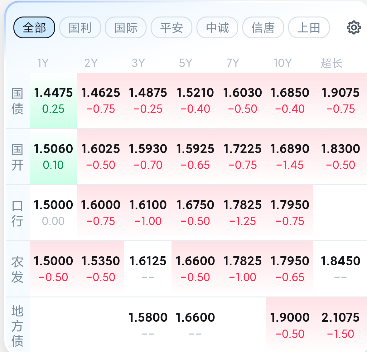Screen dimensions: 367x352
Task: Open the 信唐 tab
Action: 263,27
